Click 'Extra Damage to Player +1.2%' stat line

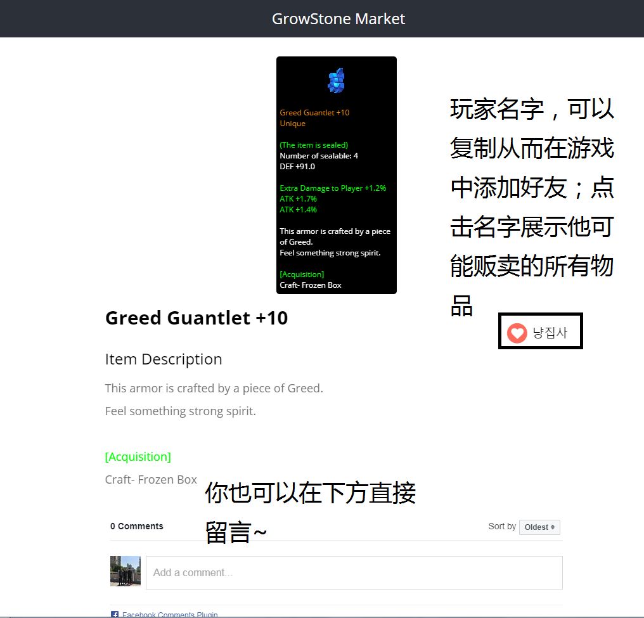[x=333, y=188]
